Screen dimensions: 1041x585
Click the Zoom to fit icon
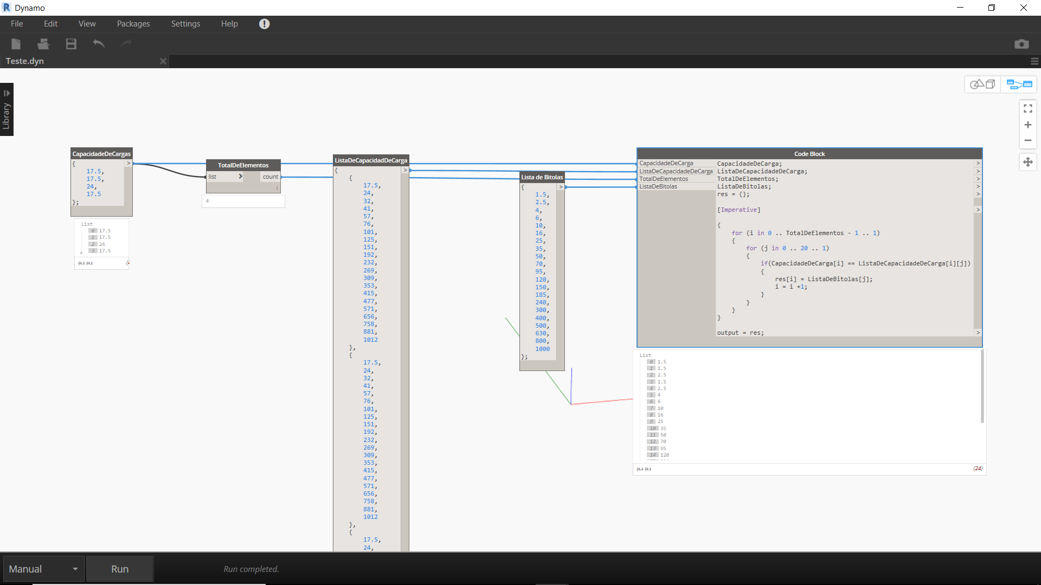pyautogui.click(x=1028, y=109)
